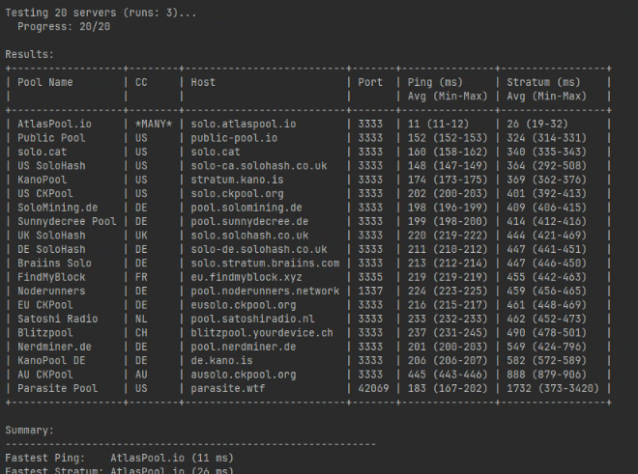Click the Fastest Ping summary line
The image size is (638, 474).
119,458
